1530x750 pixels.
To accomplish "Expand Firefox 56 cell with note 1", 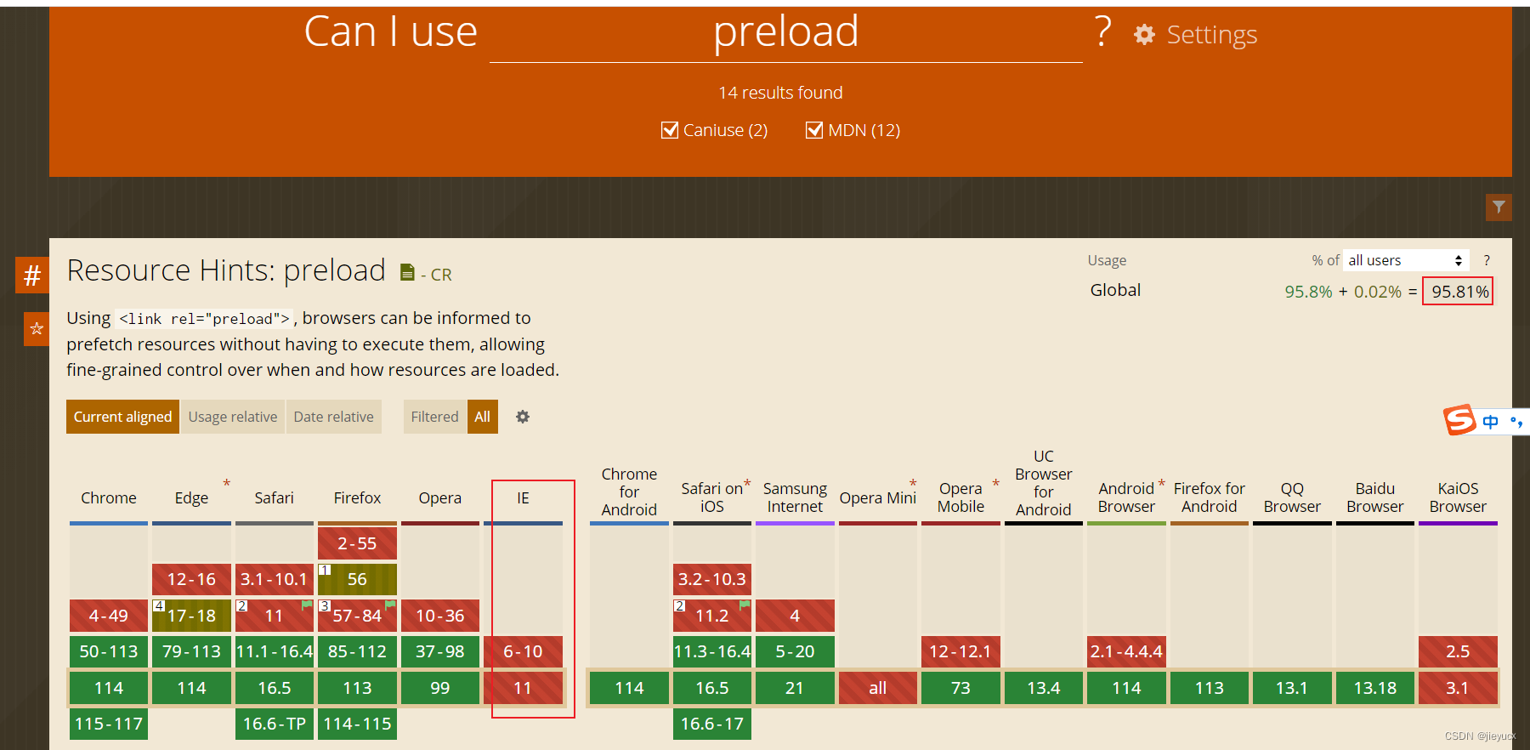I will pos(357,579).
